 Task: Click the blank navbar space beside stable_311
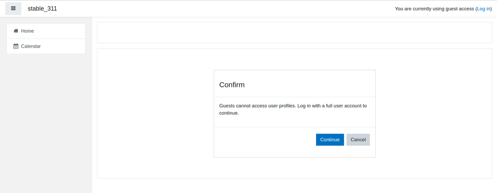point(222,8)
